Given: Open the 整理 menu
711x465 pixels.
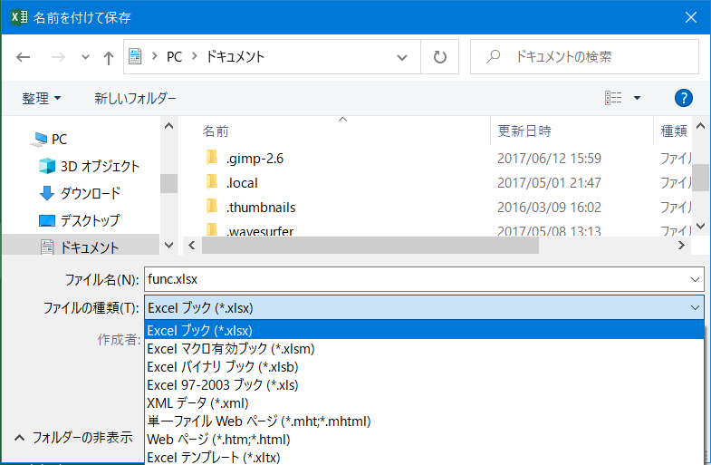Looking at the screenshot, I should click(x=42, y=98).
